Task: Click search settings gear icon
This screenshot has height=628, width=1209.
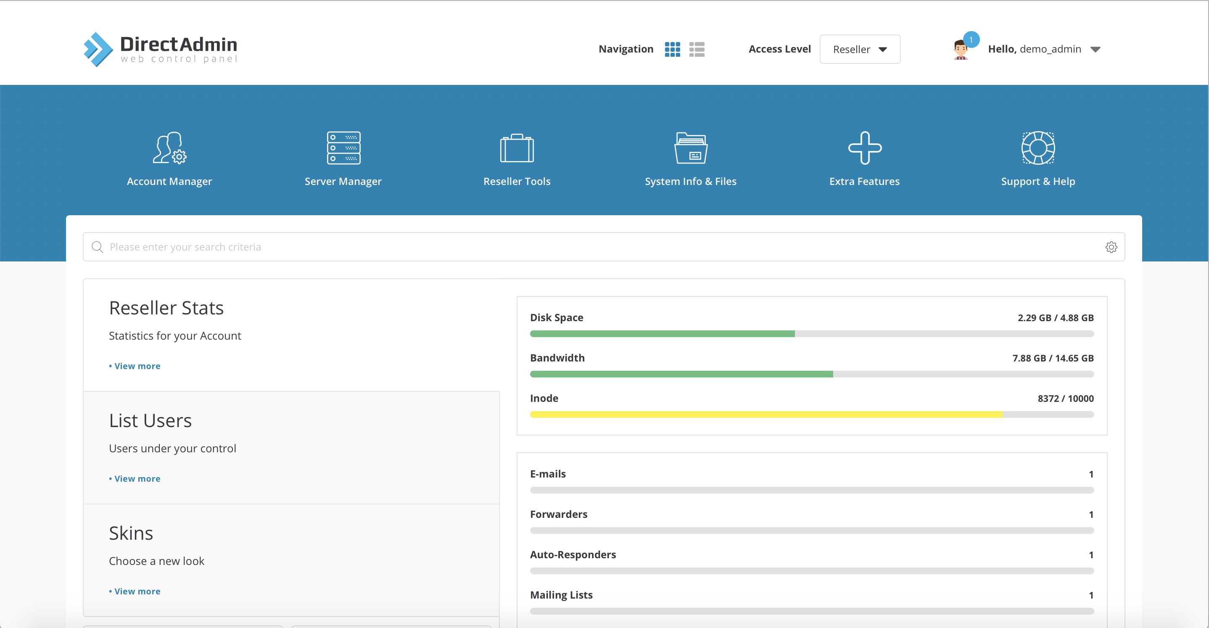Action: click(x=1111, y=247)
